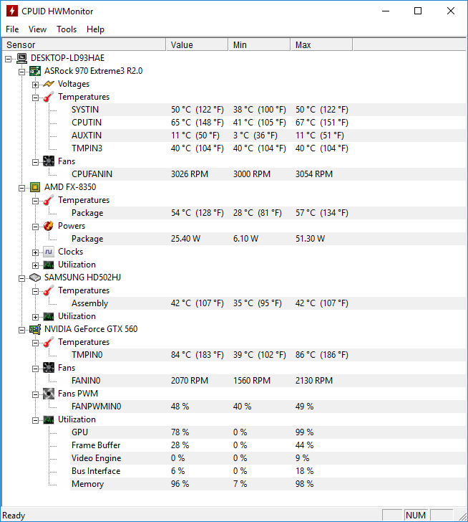Expand the AMD FX-8350 Utilization node
This screenshot has width=468, height=522.
pyautogui.click(x=35, y=265)
